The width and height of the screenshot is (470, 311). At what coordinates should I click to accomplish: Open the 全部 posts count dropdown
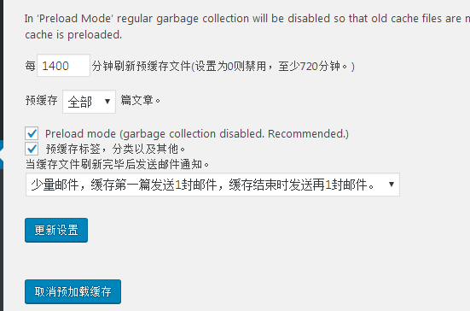tap(89, 102)
